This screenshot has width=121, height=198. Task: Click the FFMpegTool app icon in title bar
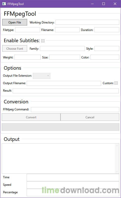(4, 4)
